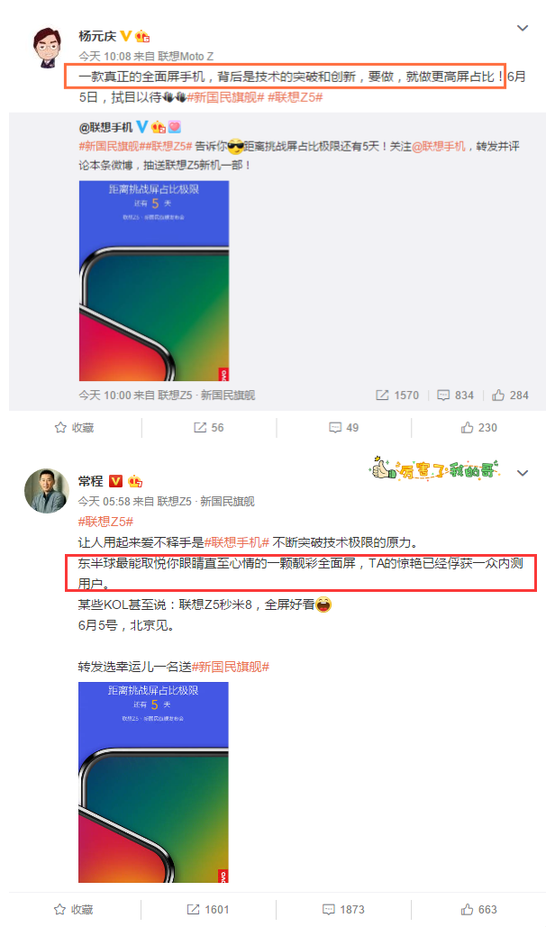Screen dimensions: 555x936
Task: Click the 联想Moto Z source link
Action: coord(186,56)
